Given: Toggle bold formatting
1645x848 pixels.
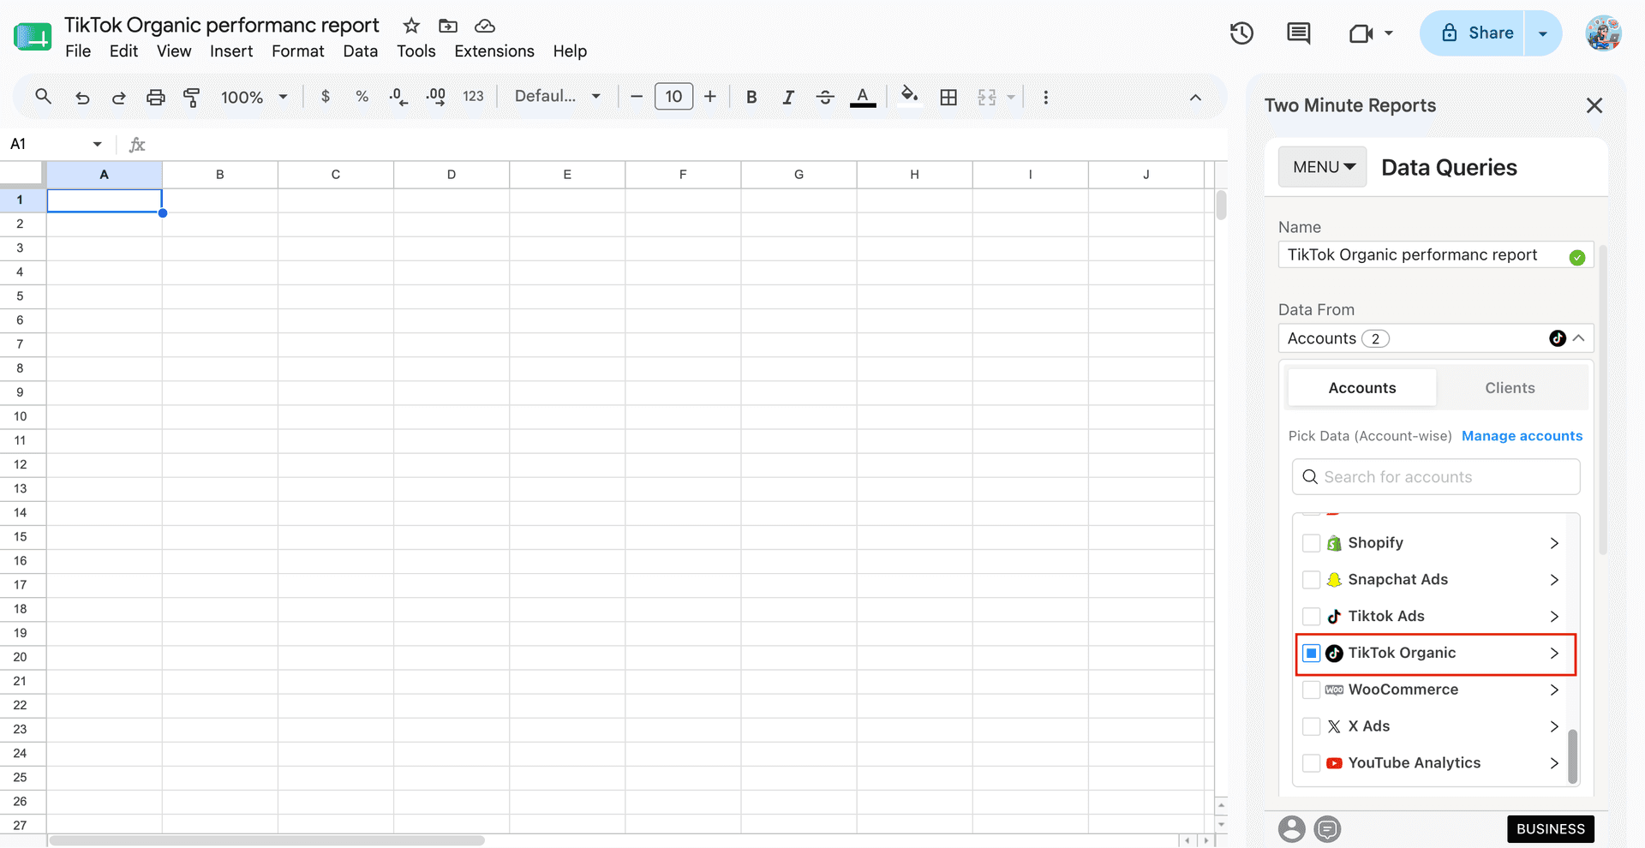Looking at the screenshot, I should [751, 98].
